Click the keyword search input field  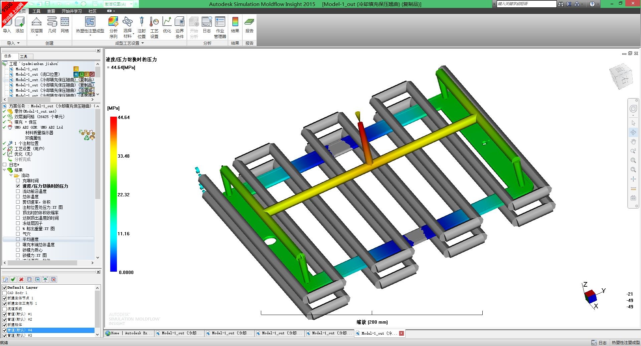tap(526, 4)
